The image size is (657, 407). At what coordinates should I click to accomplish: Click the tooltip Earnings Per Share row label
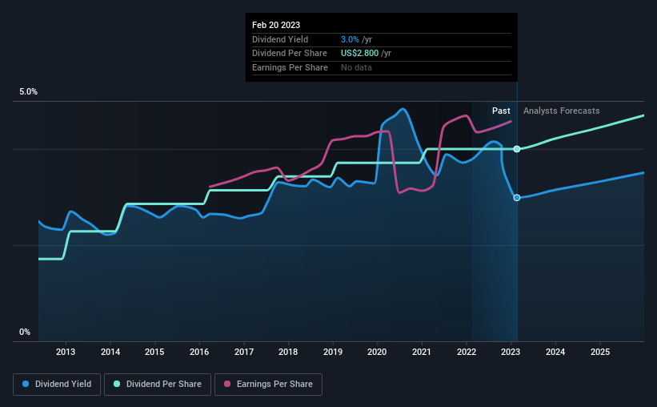point(290,67)
